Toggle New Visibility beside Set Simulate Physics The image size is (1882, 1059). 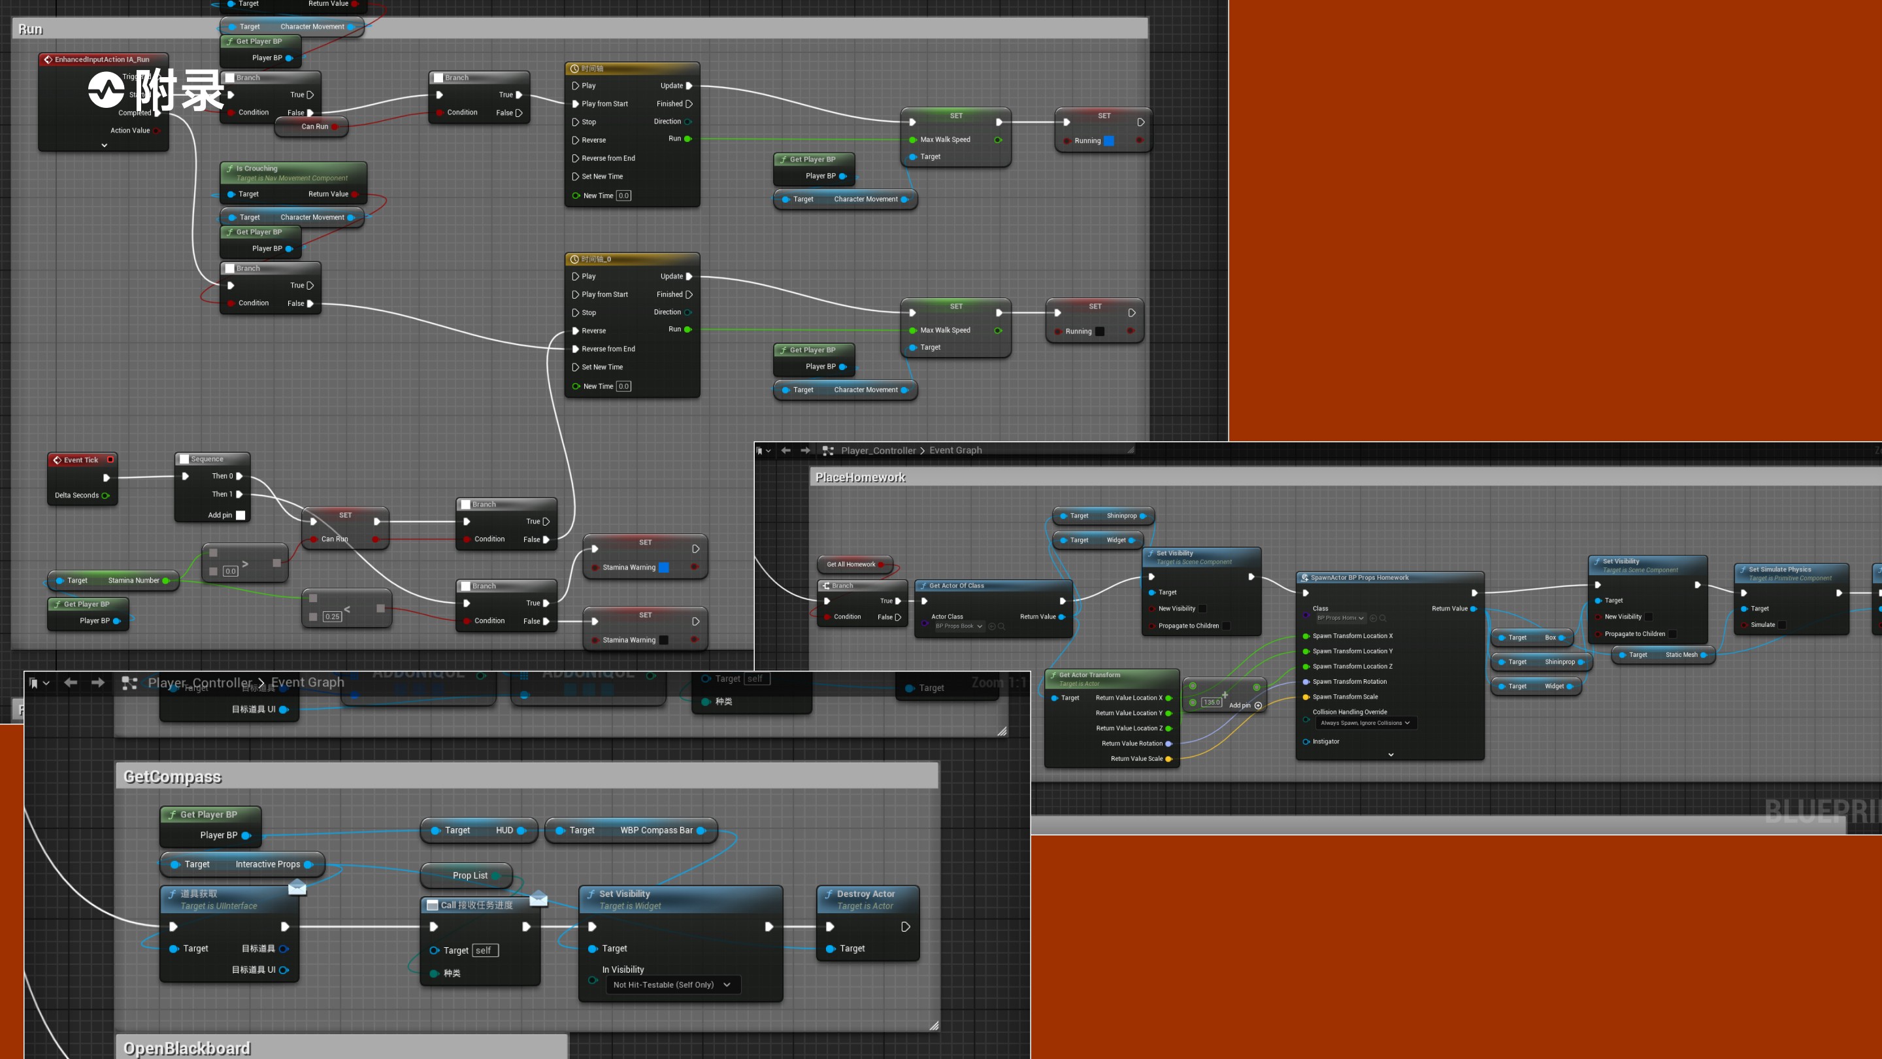click(x=1648, y=617)
